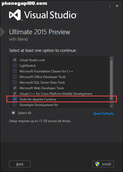
Task: Click the options list scrollbar thumb
Action: [x=111, y=80]
